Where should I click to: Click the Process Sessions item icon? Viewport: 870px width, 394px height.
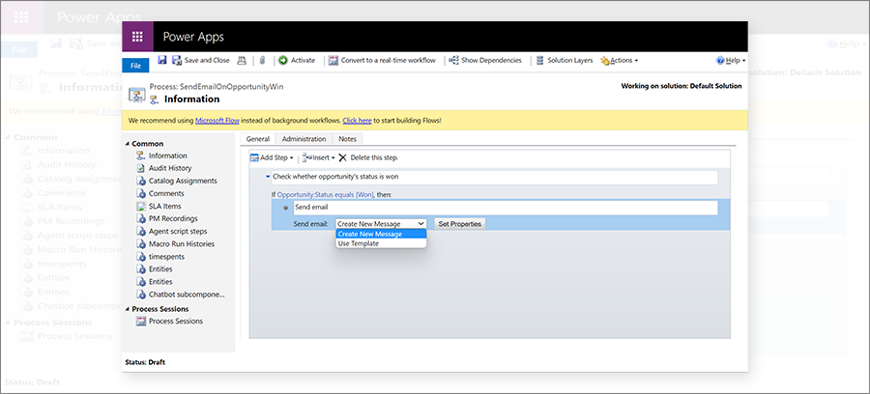[140, 321]
